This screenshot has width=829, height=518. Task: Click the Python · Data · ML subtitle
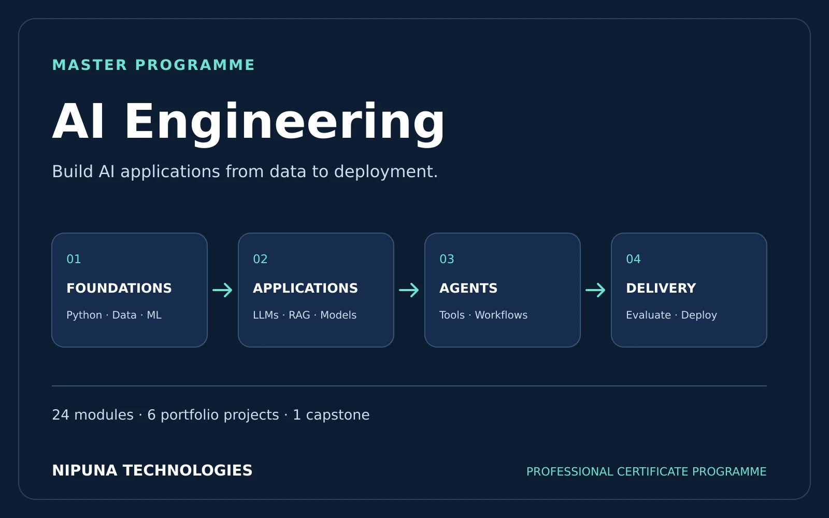click(114, 315)
